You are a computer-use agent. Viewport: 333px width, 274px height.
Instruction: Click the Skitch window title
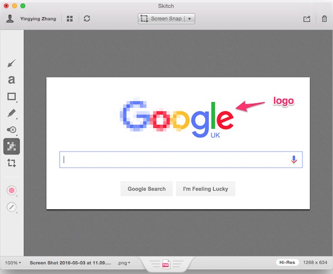(166, 6)
